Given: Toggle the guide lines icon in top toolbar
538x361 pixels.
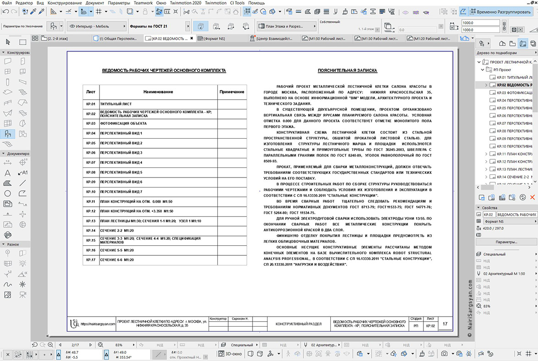Looking at the screenshot, I should point(68,11).
